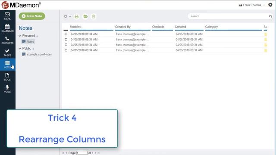Click the page number input field

click(82, 153)
